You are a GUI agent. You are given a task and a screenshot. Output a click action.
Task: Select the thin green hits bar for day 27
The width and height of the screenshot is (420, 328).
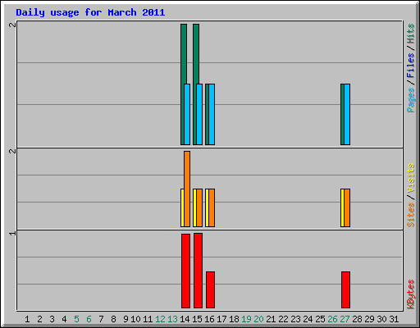(342, 114)
